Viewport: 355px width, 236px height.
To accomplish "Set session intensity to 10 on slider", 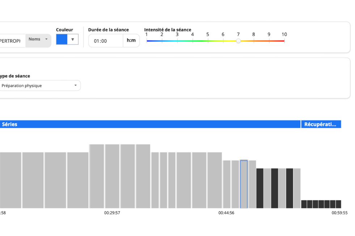I will (284, 41).
